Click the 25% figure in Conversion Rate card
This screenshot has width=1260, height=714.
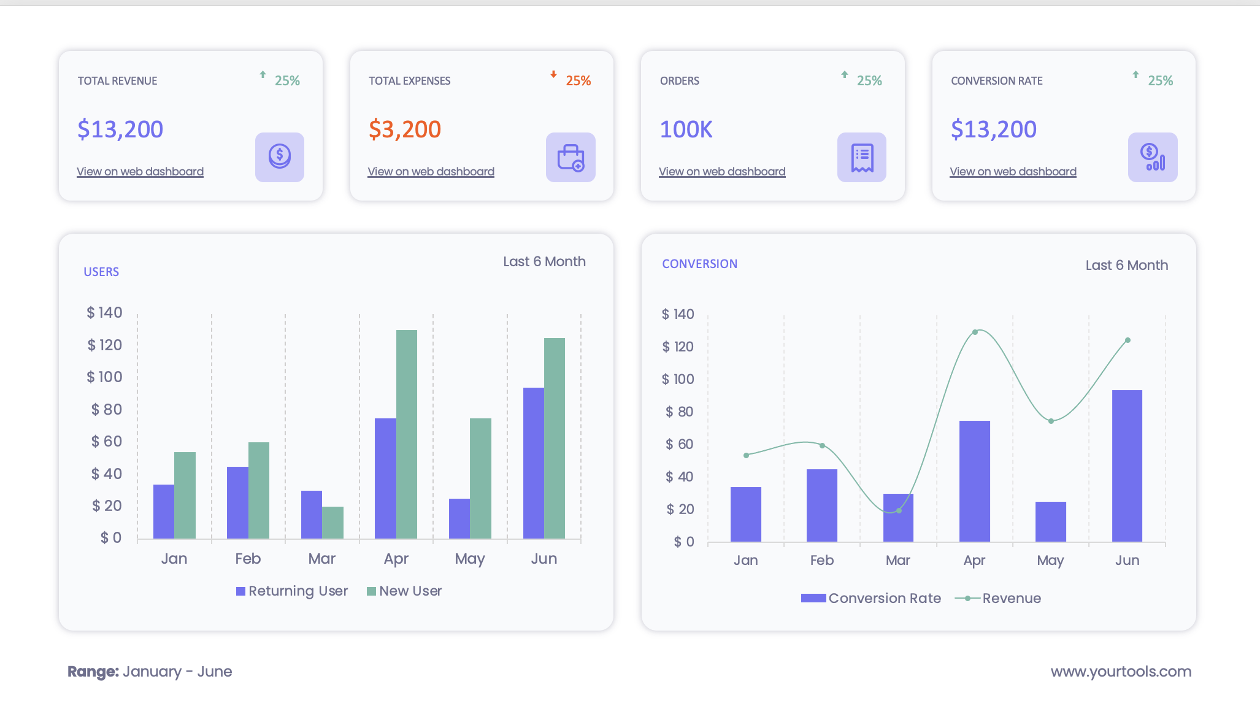coord(1161,81)
